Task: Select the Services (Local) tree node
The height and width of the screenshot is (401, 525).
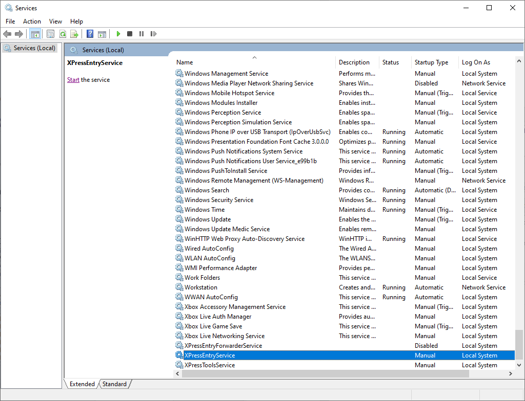Action: pos(29,48)
